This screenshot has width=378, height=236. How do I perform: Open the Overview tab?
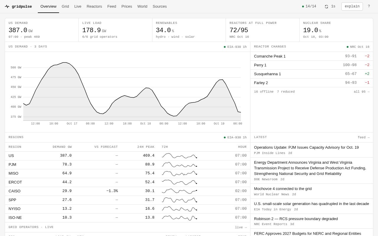click(x=48, y=6)
